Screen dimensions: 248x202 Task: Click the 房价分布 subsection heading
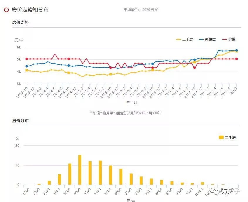[x=21, y=121]
